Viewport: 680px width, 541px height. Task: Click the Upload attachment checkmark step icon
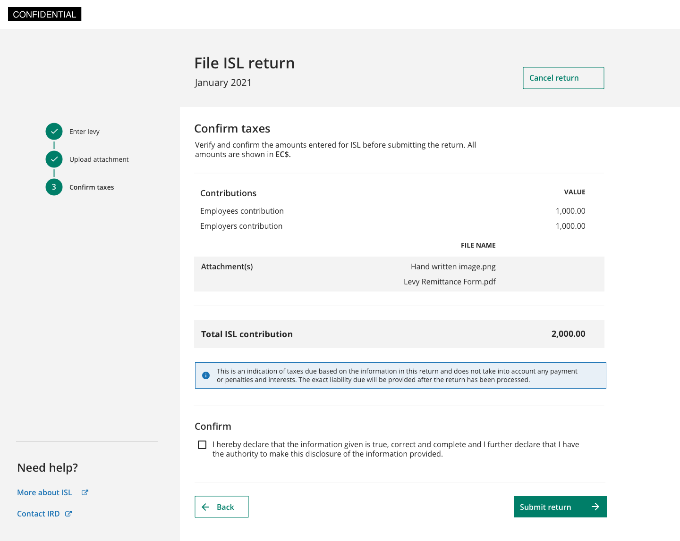[x=54, y=159]
